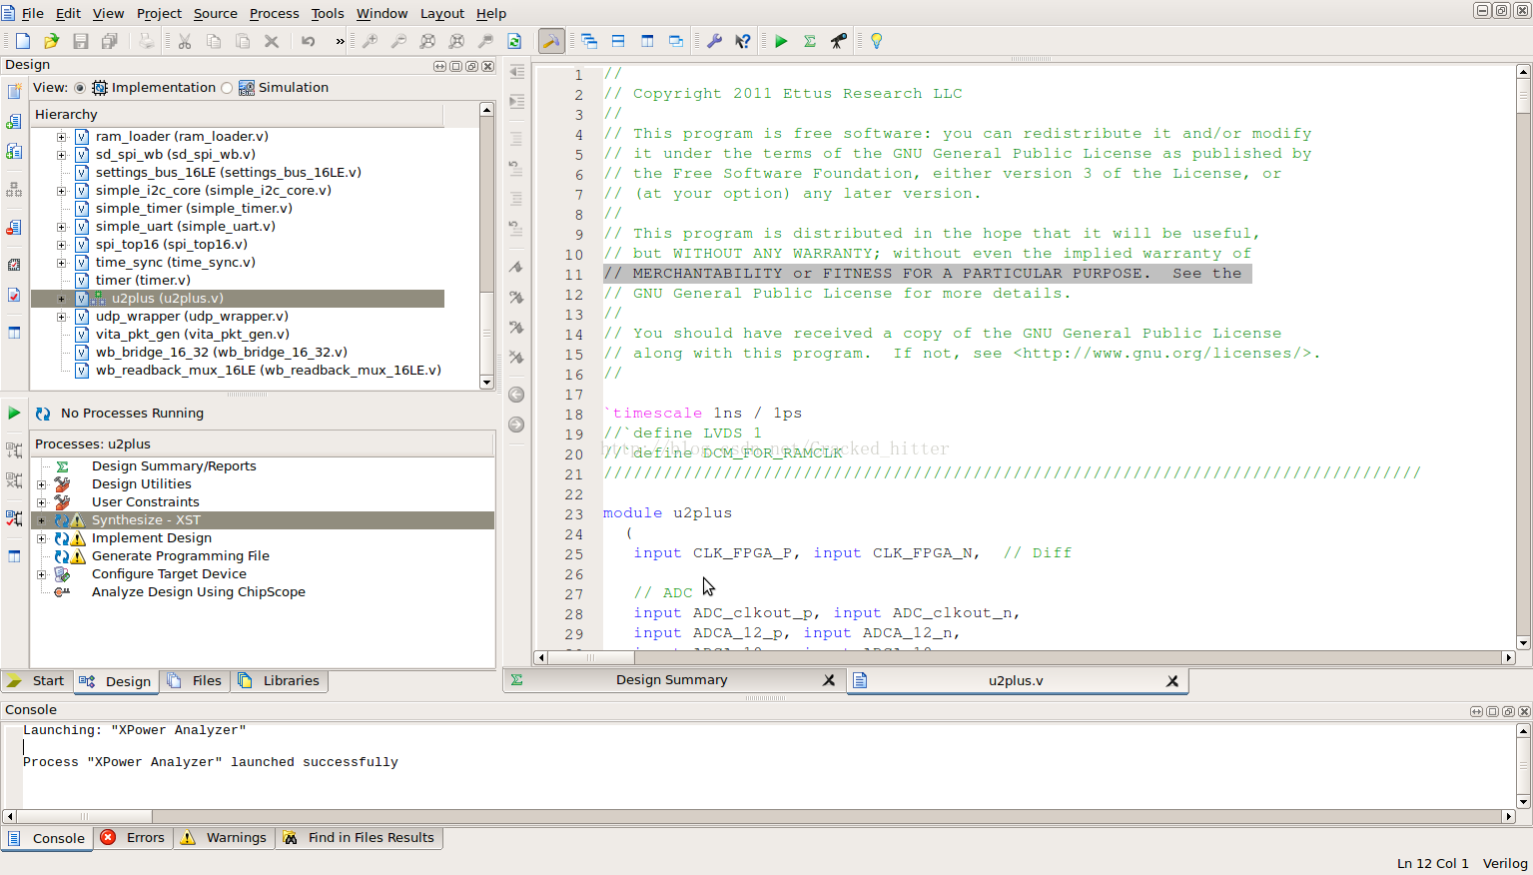
Task: Expand the udp_wrapper hierarchy node
Action: pos(62,317)
